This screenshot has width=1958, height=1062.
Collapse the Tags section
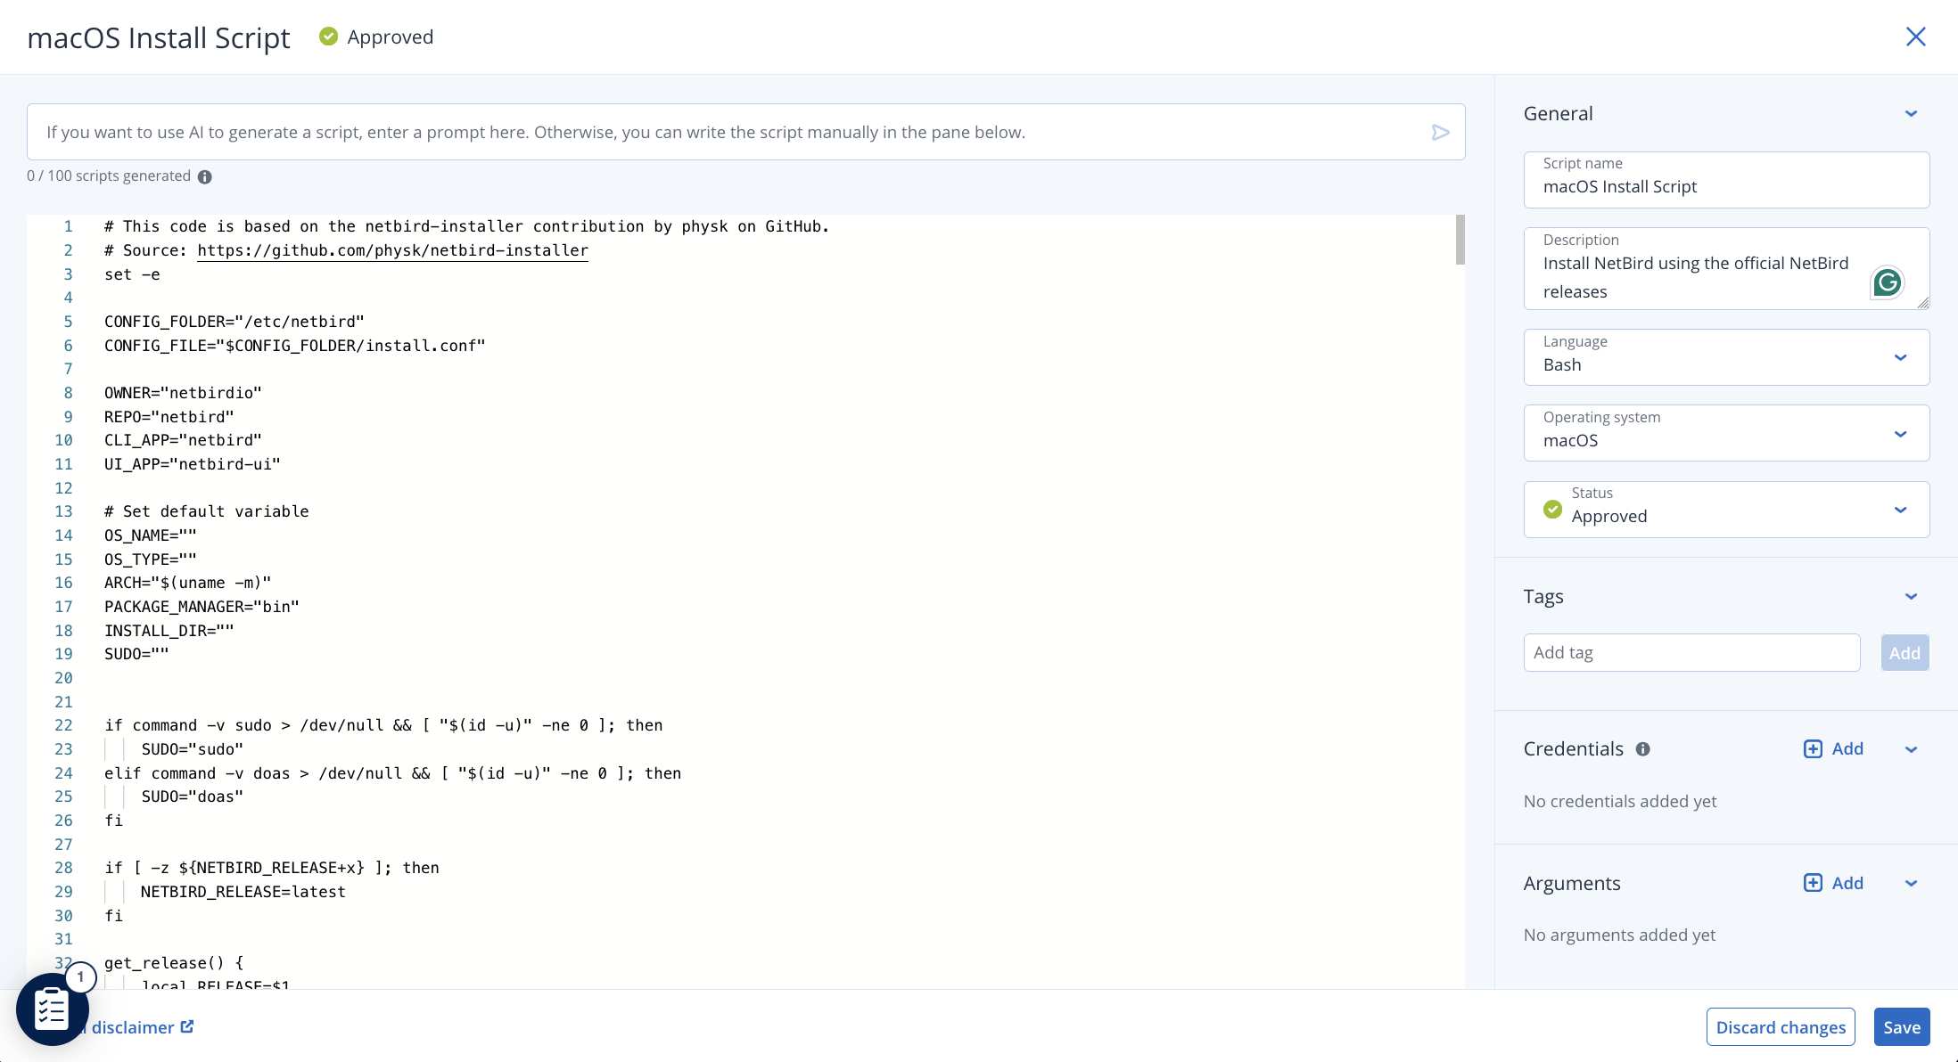click(x=1912, y=596)
